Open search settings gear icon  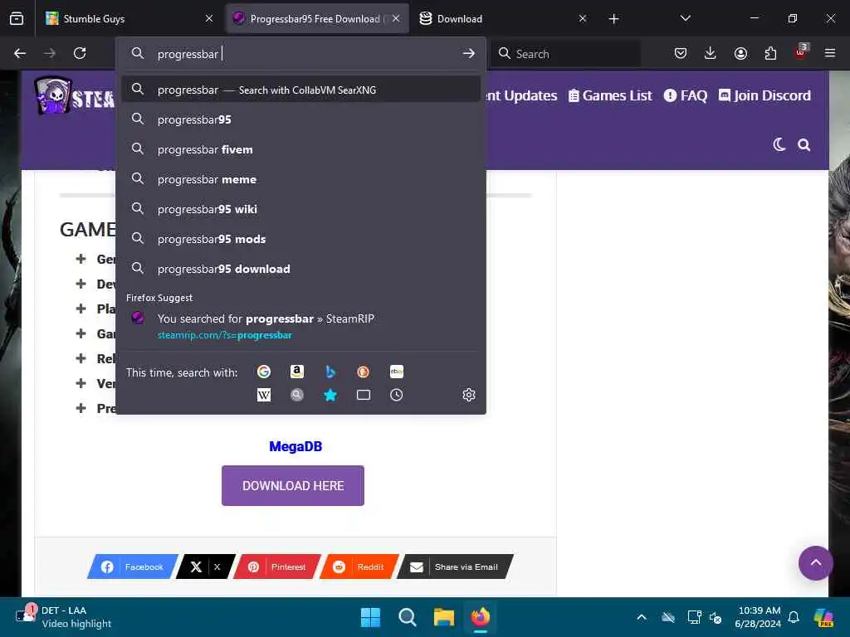click(x=469, y=395)
